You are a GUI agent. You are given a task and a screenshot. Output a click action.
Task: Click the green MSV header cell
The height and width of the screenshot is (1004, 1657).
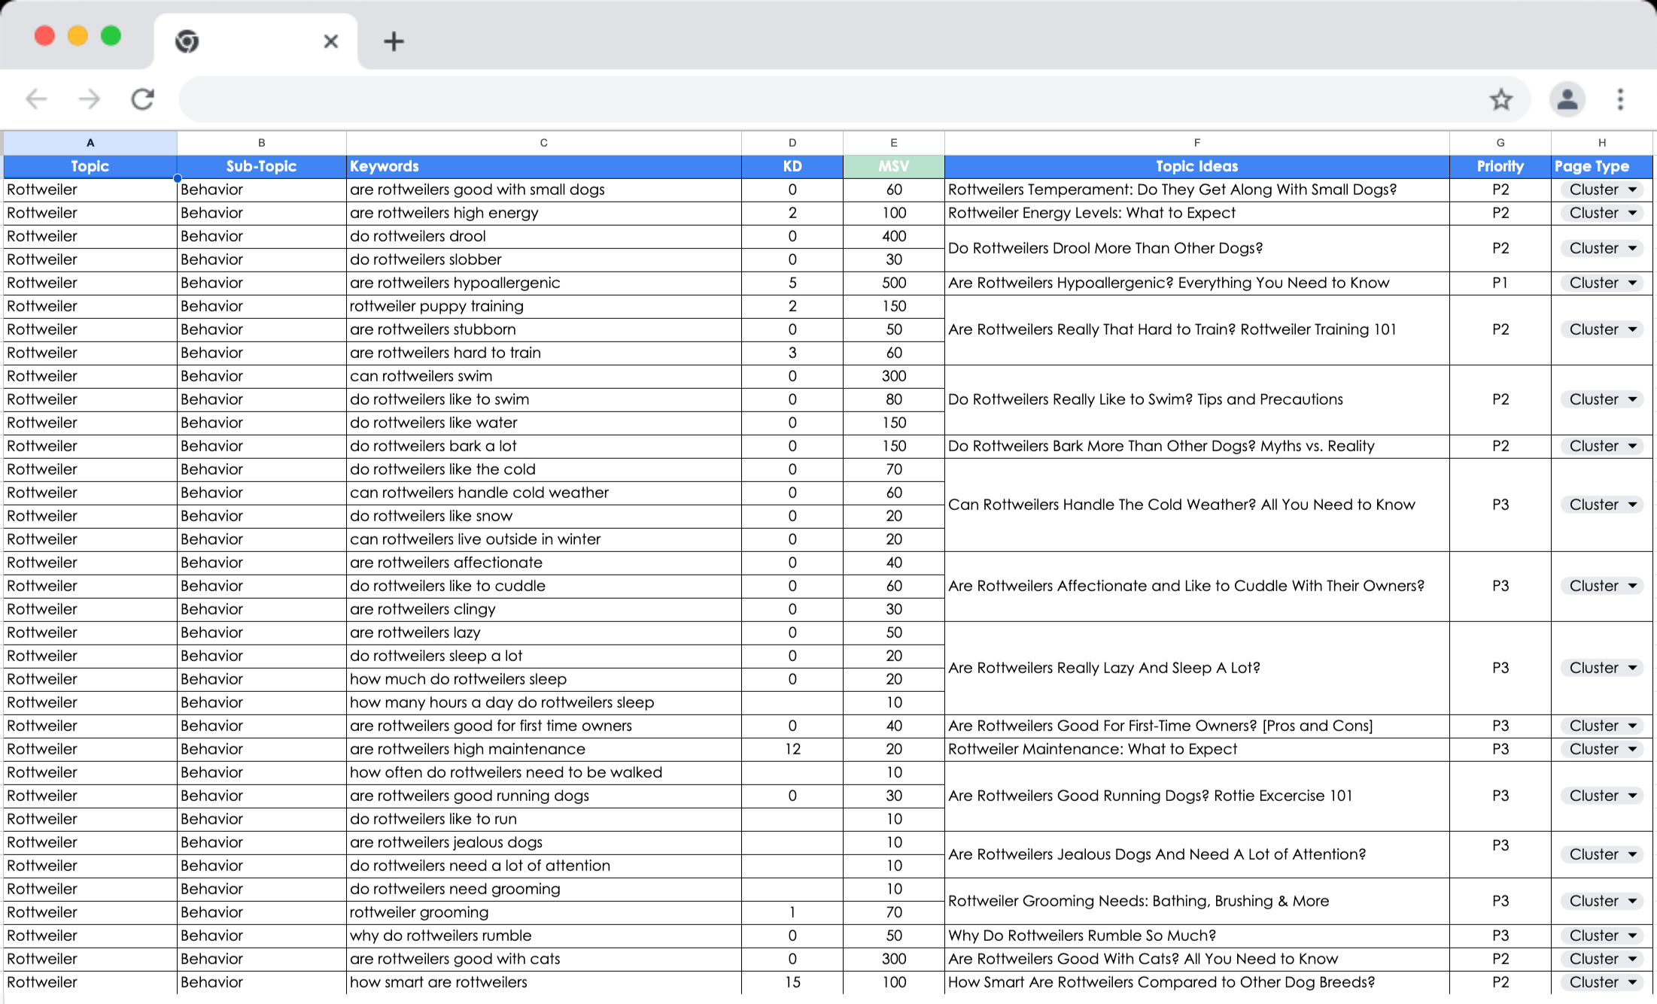(x=894, y=167)
